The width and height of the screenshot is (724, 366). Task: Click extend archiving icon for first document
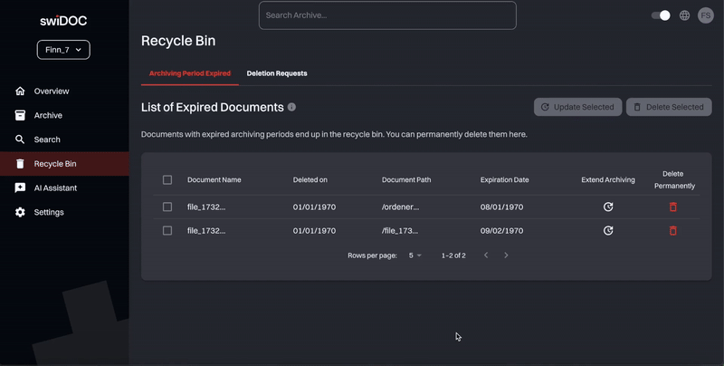pyautogui.click(x=608, y=207)
